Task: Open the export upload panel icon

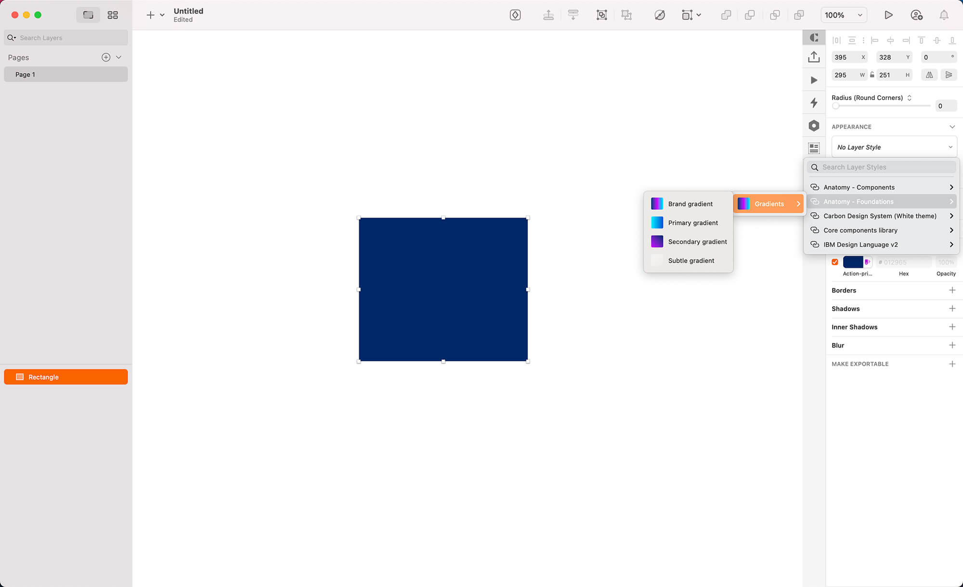Action: click(x=814, y=57)
